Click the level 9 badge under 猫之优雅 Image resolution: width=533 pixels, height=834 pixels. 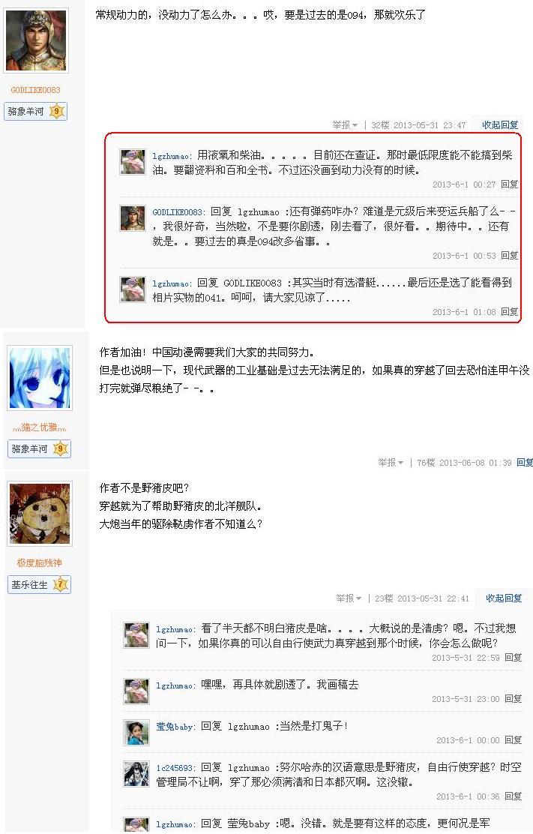[39, 448]
